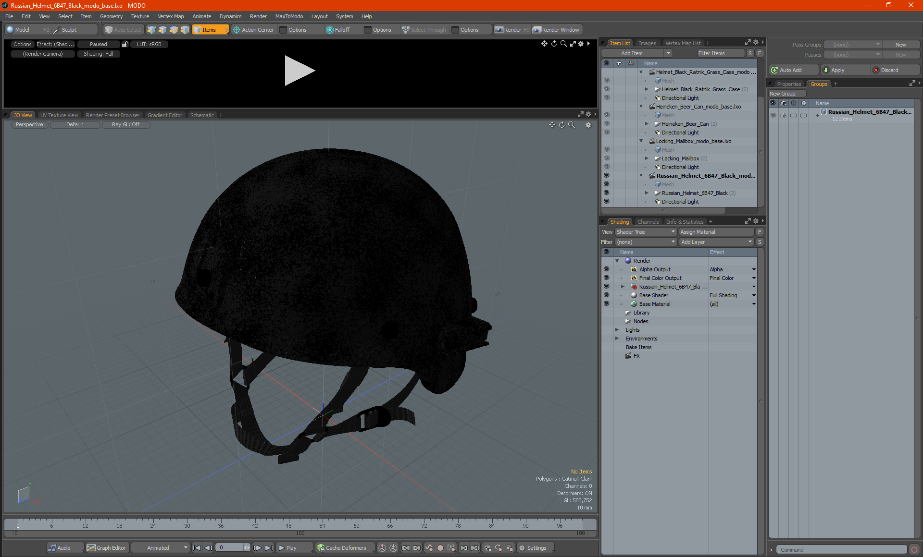Toggle visibility of Helmet_Black_Ratnik_Grass_Case item
The width and height of the screenshot is (923, 557).
pyautogui.click(x=607, y=89)
